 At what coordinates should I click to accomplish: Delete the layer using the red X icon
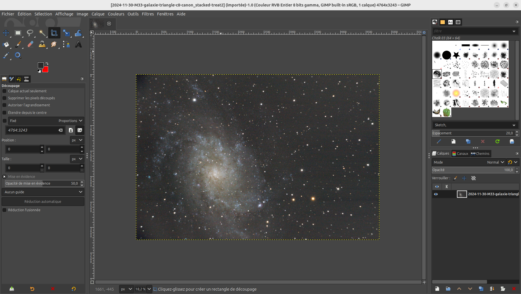click(514, 289)
